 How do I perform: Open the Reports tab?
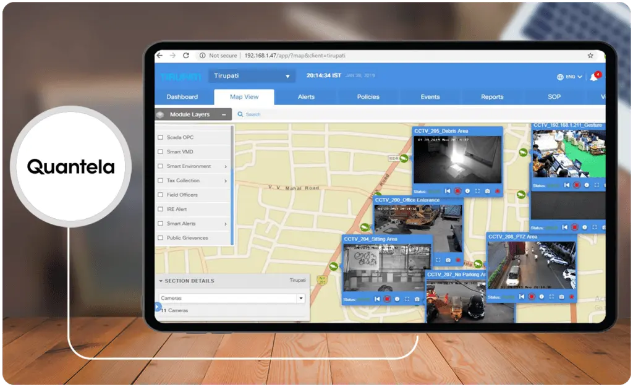492,97
